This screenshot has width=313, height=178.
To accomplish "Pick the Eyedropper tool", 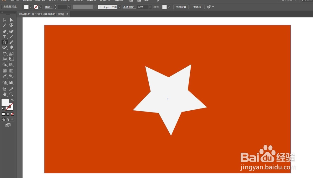I will pyautogui.click(x=5, y=76).
